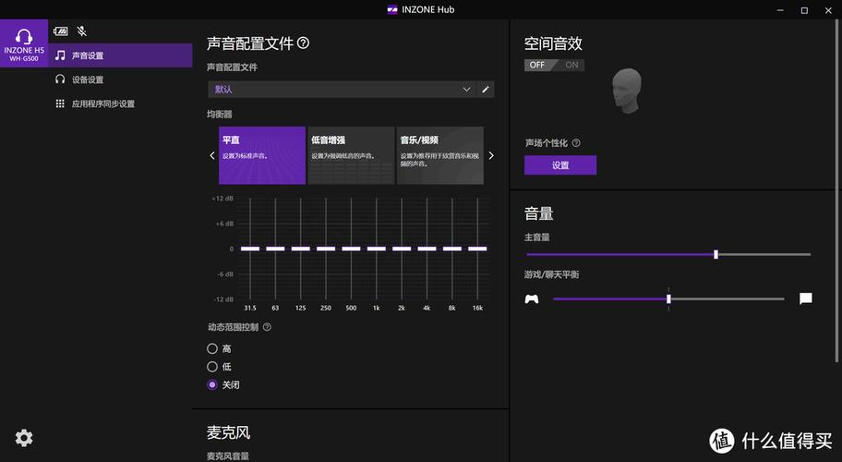The width and height of the screenshot is (842, 462).
Task: Open the 应用程序同步设置 sidebar item
Action: [x=102, y=104]
